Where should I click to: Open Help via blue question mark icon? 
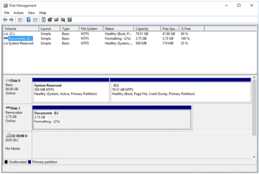29,20
